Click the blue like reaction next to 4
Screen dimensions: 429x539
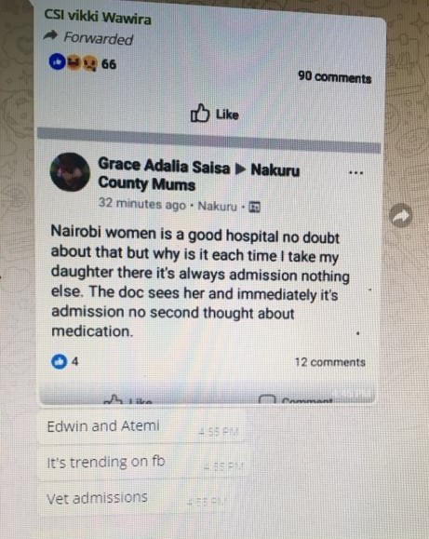pos(60,361)
